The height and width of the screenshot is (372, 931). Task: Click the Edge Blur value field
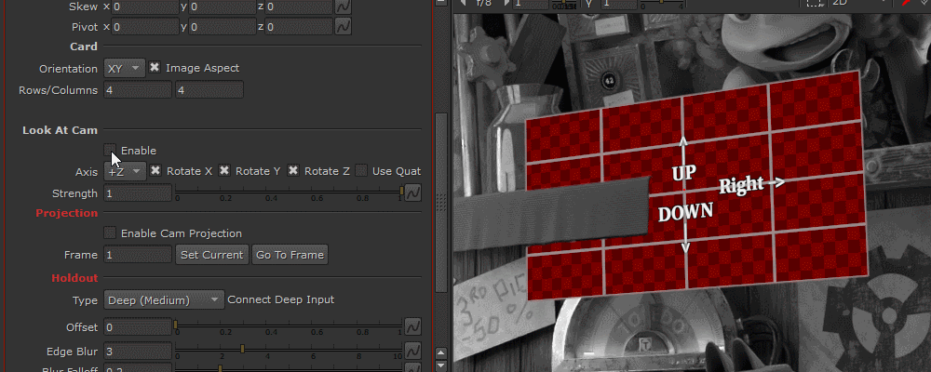[138, 352]
